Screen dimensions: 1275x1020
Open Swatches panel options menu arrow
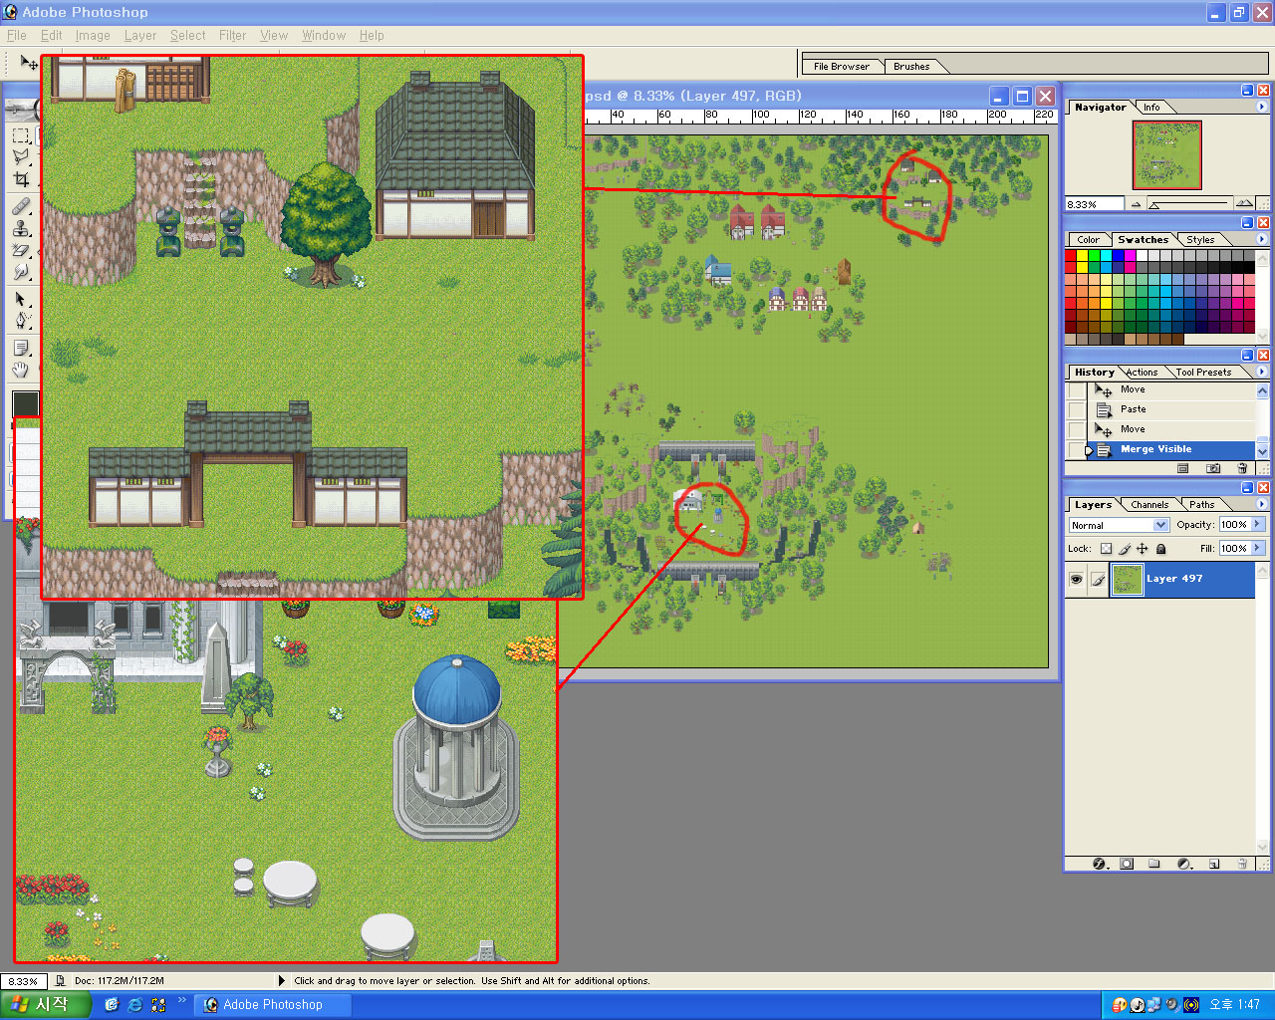point(1261,239)
